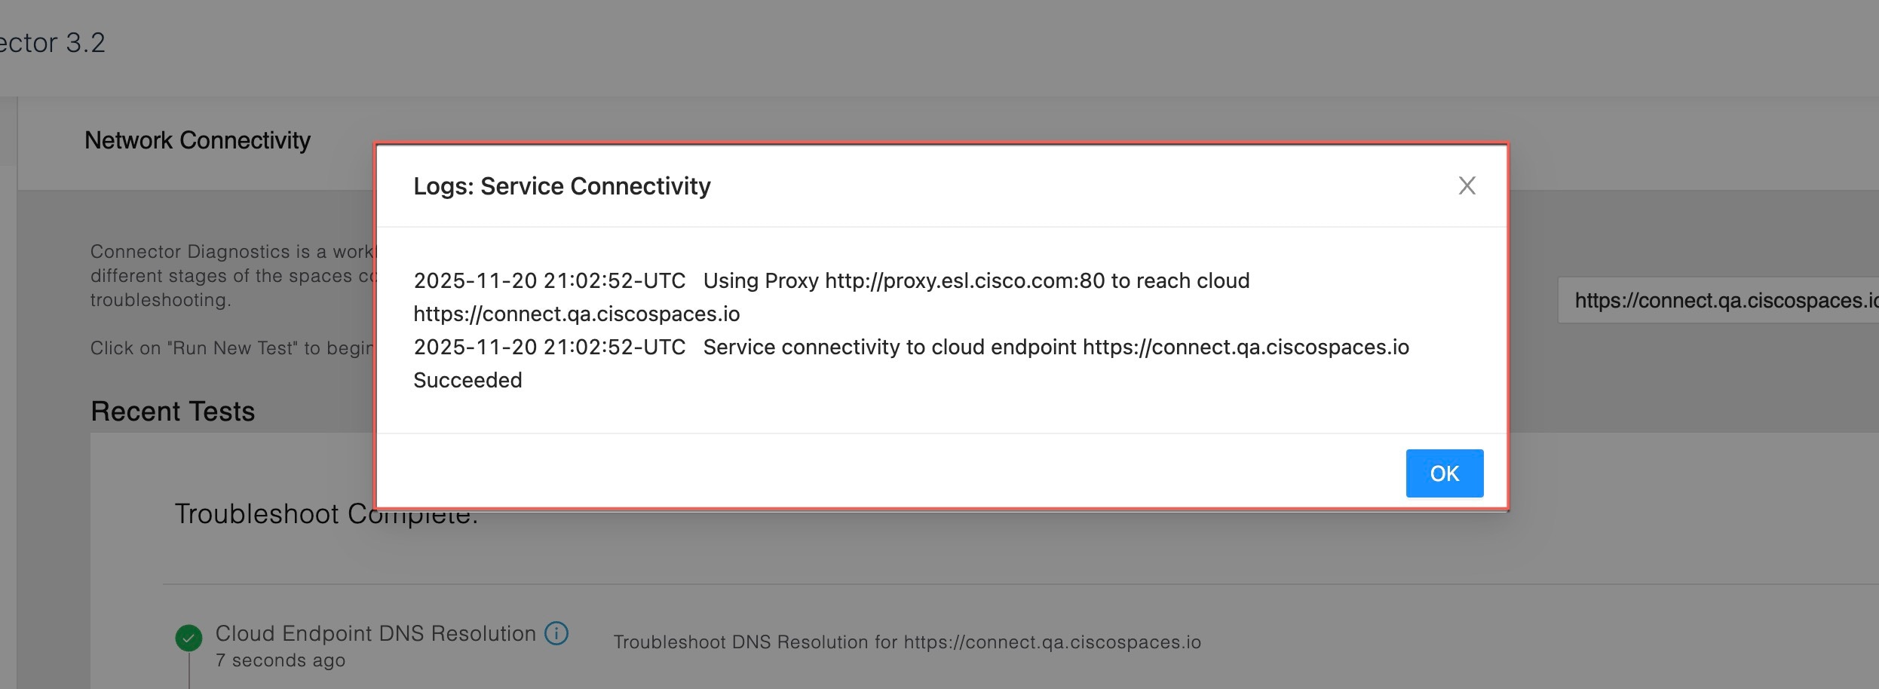Select the Cloud Endpoint DNS Resolution step label
The height and width of the screenshot is (689, 1879).
tap(375, 633)
